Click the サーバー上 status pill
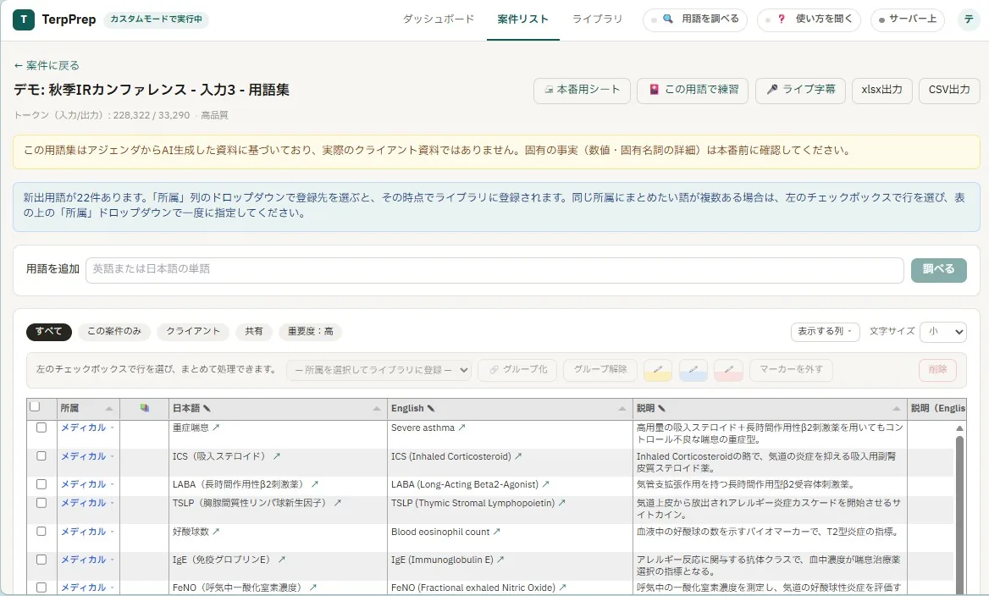 coord(908,19)
